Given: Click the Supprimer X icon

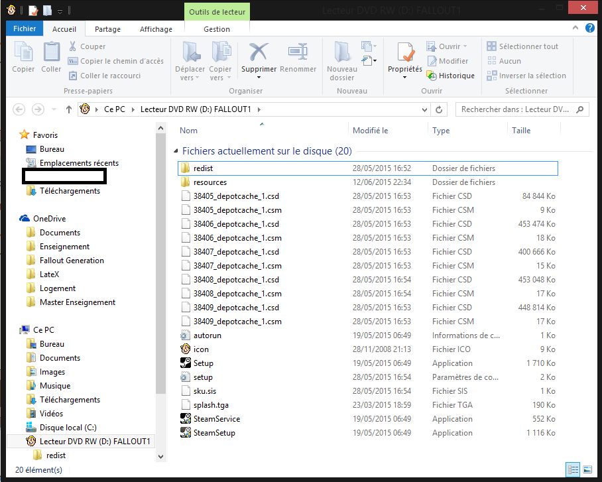Looking at the screenshot, I should tap(259, 52).
